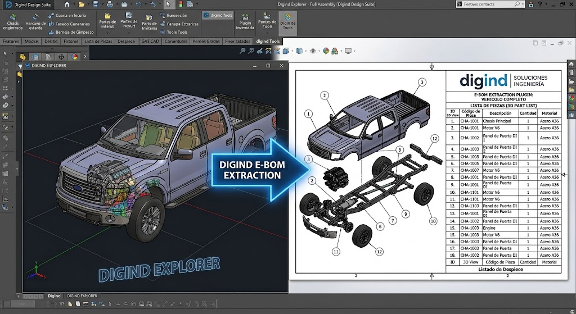This screenshot has height=314, width=576.
Task: Click Toole Tools command
Action: coord(174,32)
